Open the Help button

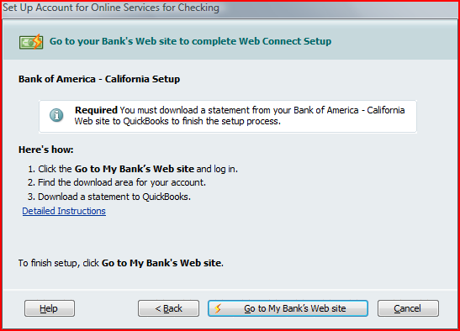50,308
